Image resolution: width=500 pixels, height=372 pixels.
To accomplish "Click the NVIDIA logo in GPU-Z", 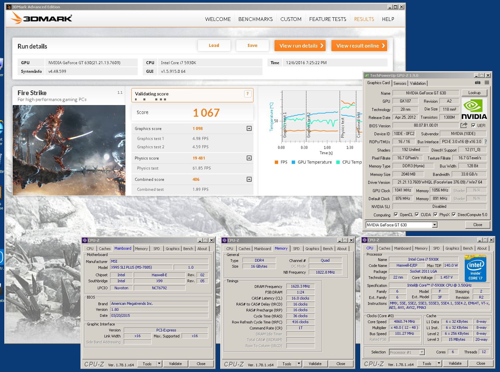I will click(474, 110).
